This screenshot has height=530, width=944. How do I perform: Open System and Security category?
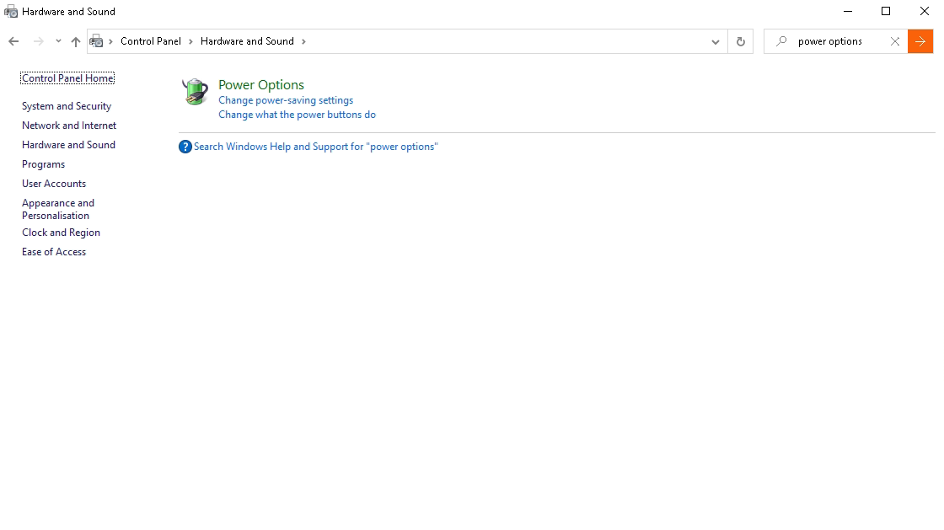tap(67, 106)
